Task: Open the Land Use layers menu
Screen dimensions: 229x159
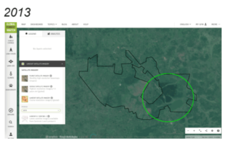Action: (x=11, y=63)
